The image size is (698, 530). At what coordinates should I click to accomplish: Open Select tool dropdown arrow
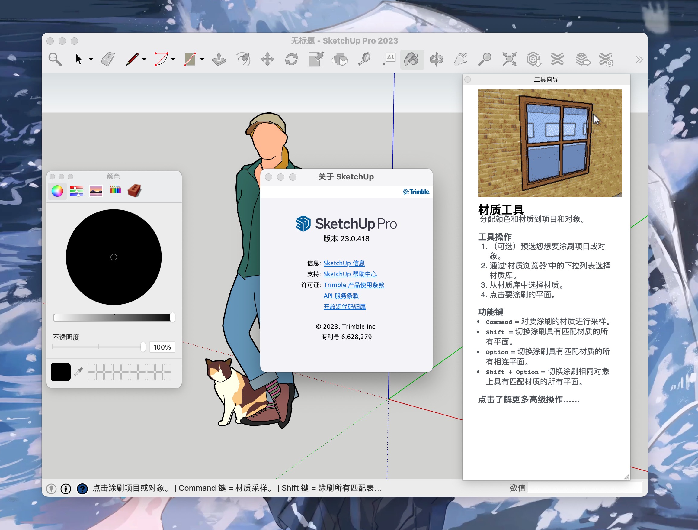pyautogui.click(x=91, y=59)
